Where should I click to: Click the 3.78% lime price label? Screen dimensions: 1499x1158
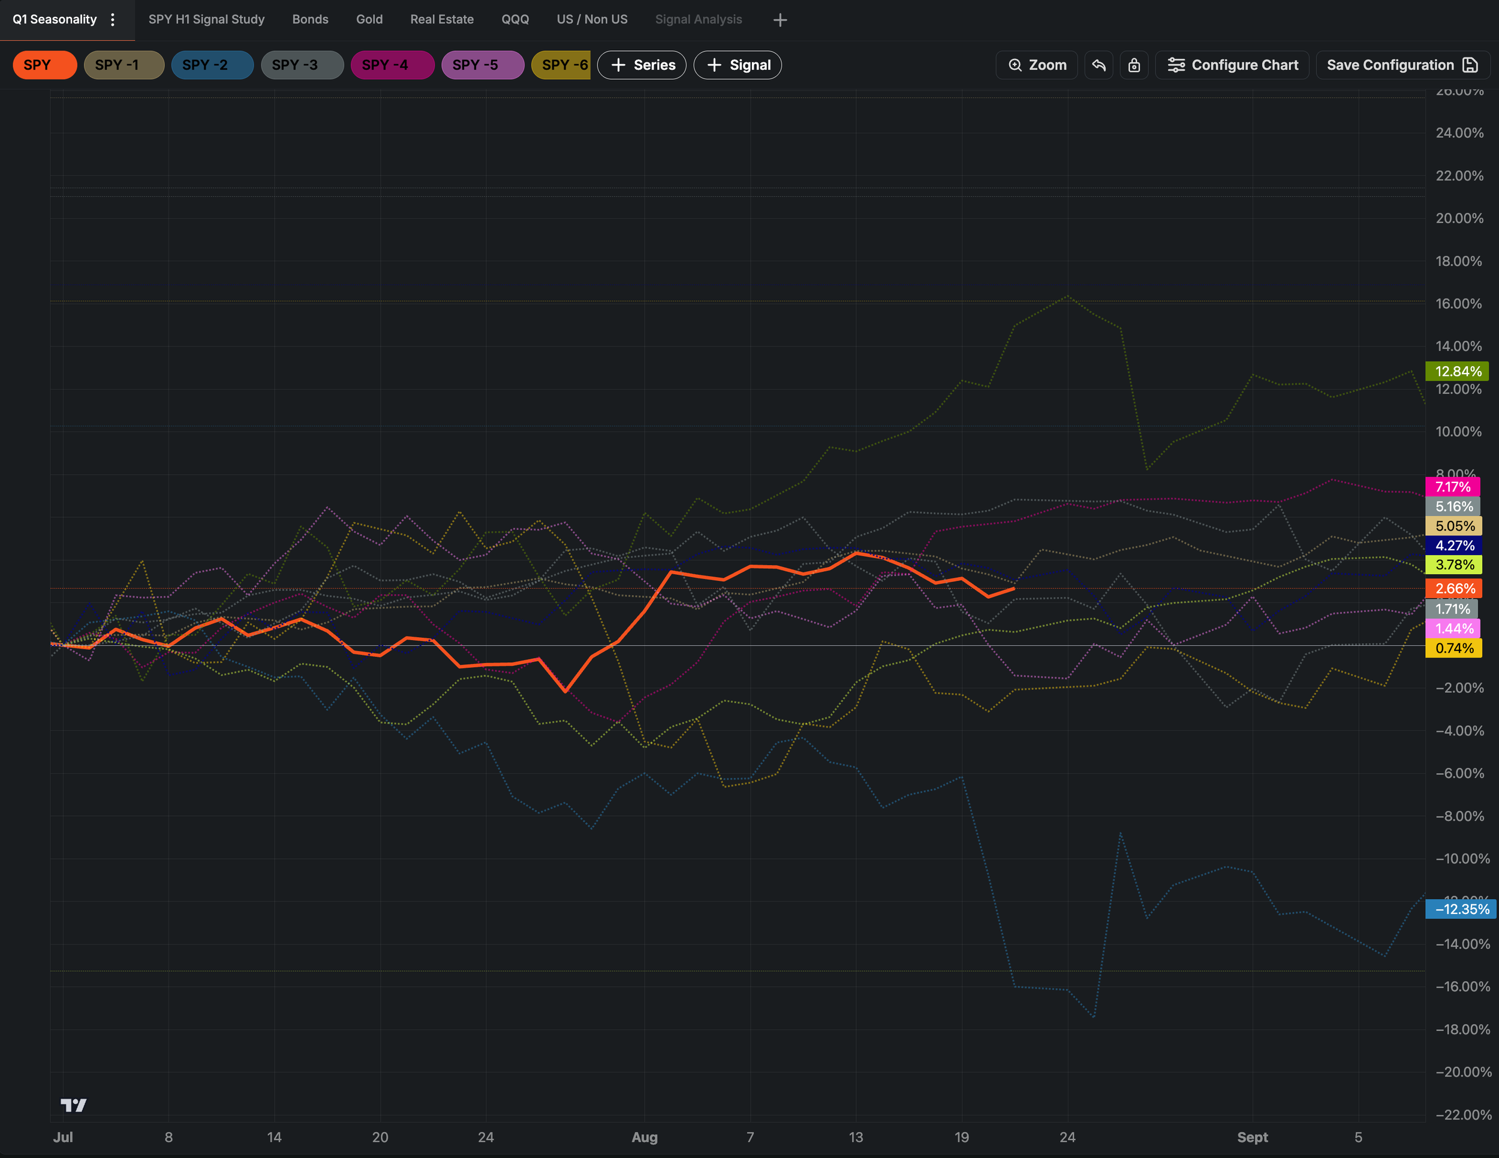click(x=1455, y=565)
